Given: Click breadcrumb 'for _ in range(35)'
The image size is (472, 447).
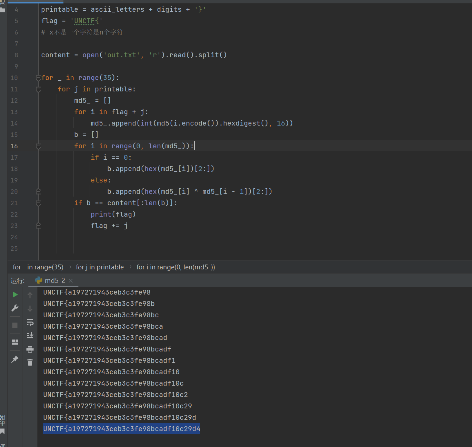Looking at the screenshot, I should [38, 267].
